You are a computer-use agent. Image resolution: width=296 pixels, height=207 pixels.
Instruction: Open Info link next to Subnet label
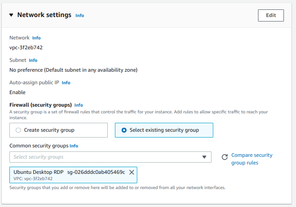point(33,60)
